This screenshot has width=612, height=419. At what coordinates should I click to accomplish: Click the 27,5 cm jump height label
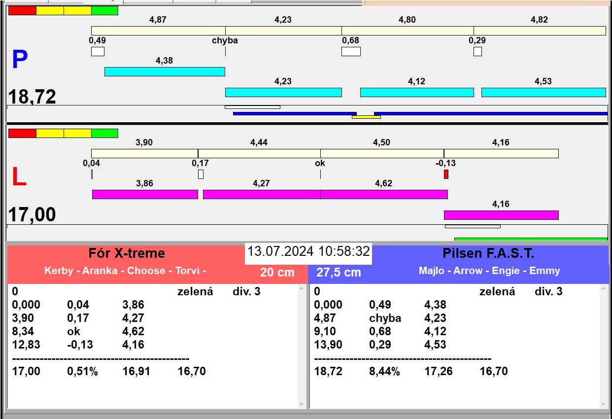[x=339, y=272]
